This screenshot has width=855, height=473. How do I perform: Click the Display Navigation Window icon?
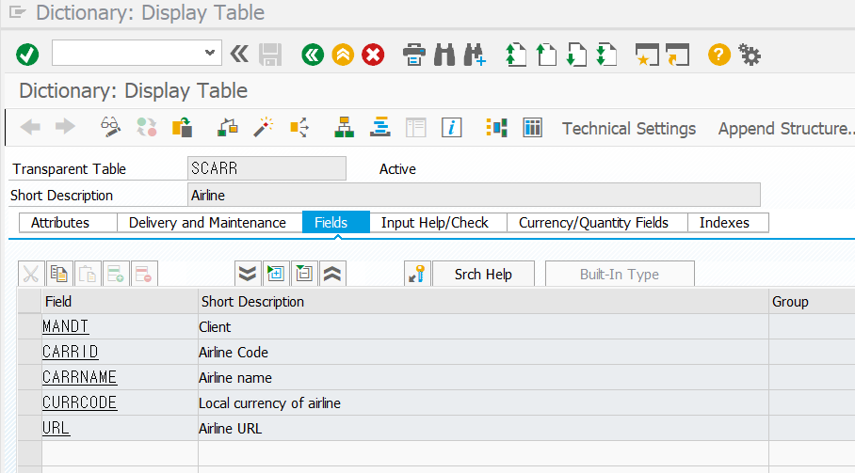click(380, 127)
